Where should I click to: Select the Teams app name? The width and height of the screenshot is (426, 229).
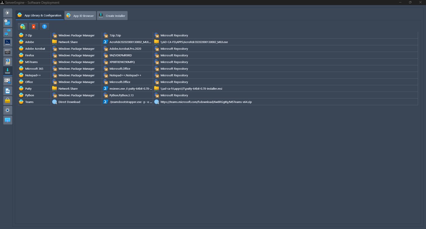29,102
